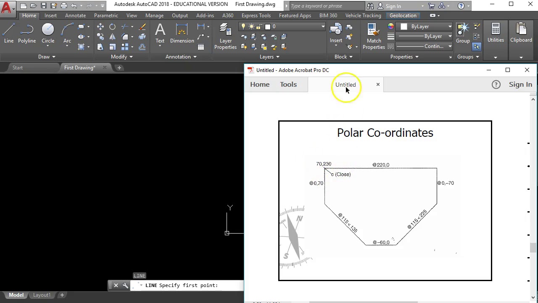Viewport: 538px width, 303px height.
Task: Click the Acrobat vertical scrollbar
Action: pyautogui.click(x=533, y=248)
